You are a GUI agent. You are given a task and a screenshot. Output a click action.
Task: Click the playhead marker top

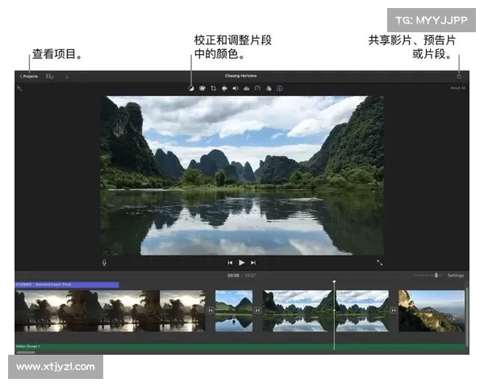pyautogui.click(x=334, y=282)
